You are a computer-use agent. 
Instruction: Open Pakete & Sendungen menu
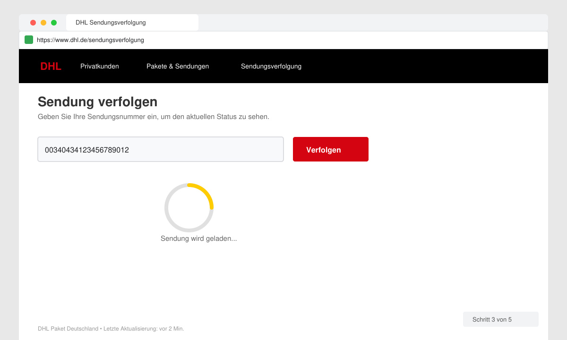178,66
